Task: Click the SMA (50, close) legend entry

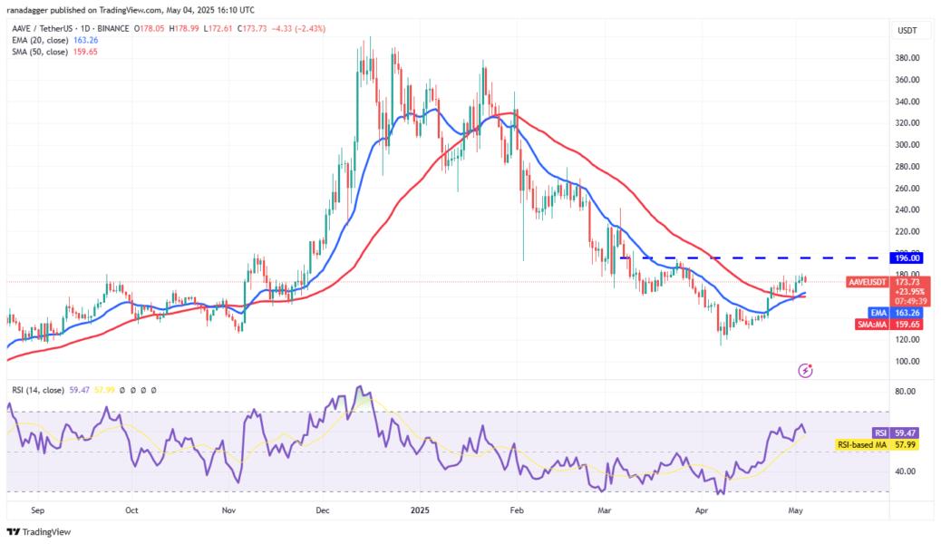Action: click(x=54, y=52)
